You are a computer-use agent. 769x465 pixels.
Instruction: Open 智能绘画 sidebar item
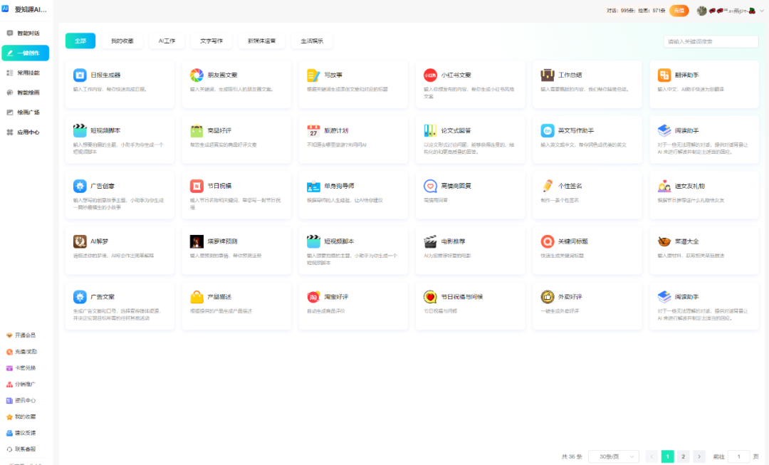(x=26, y=93)
